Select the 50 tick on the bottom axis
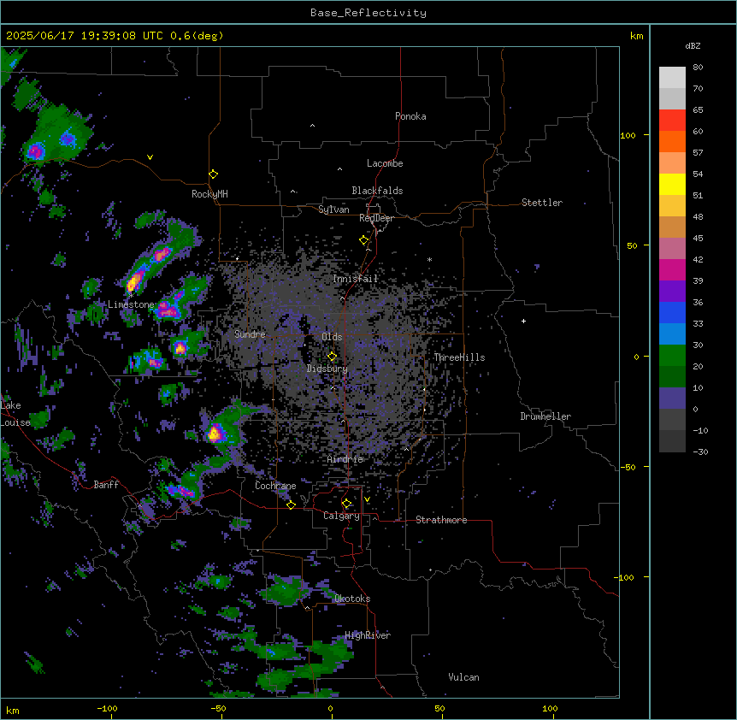 [439, 709]
